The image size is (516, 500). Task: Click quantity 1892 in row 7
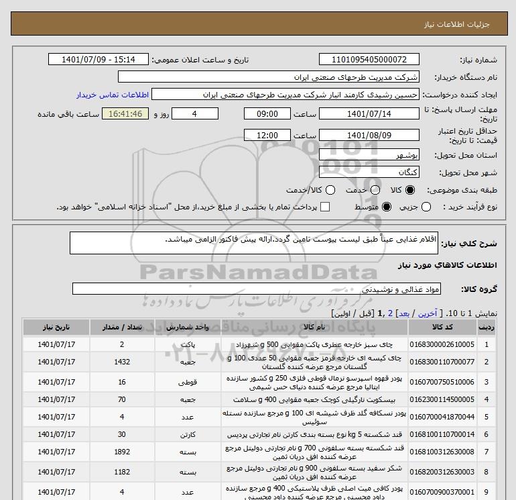[x=122, y=452]
